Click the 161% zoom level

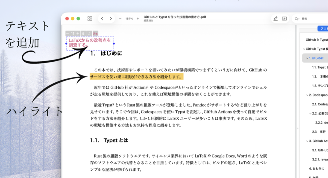click(x=129, y=19)
